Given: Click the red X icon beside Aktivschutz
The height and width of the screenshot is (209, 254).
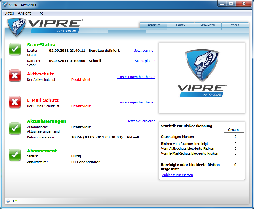Looking at the screenshot, I should [x=15, y=75].
